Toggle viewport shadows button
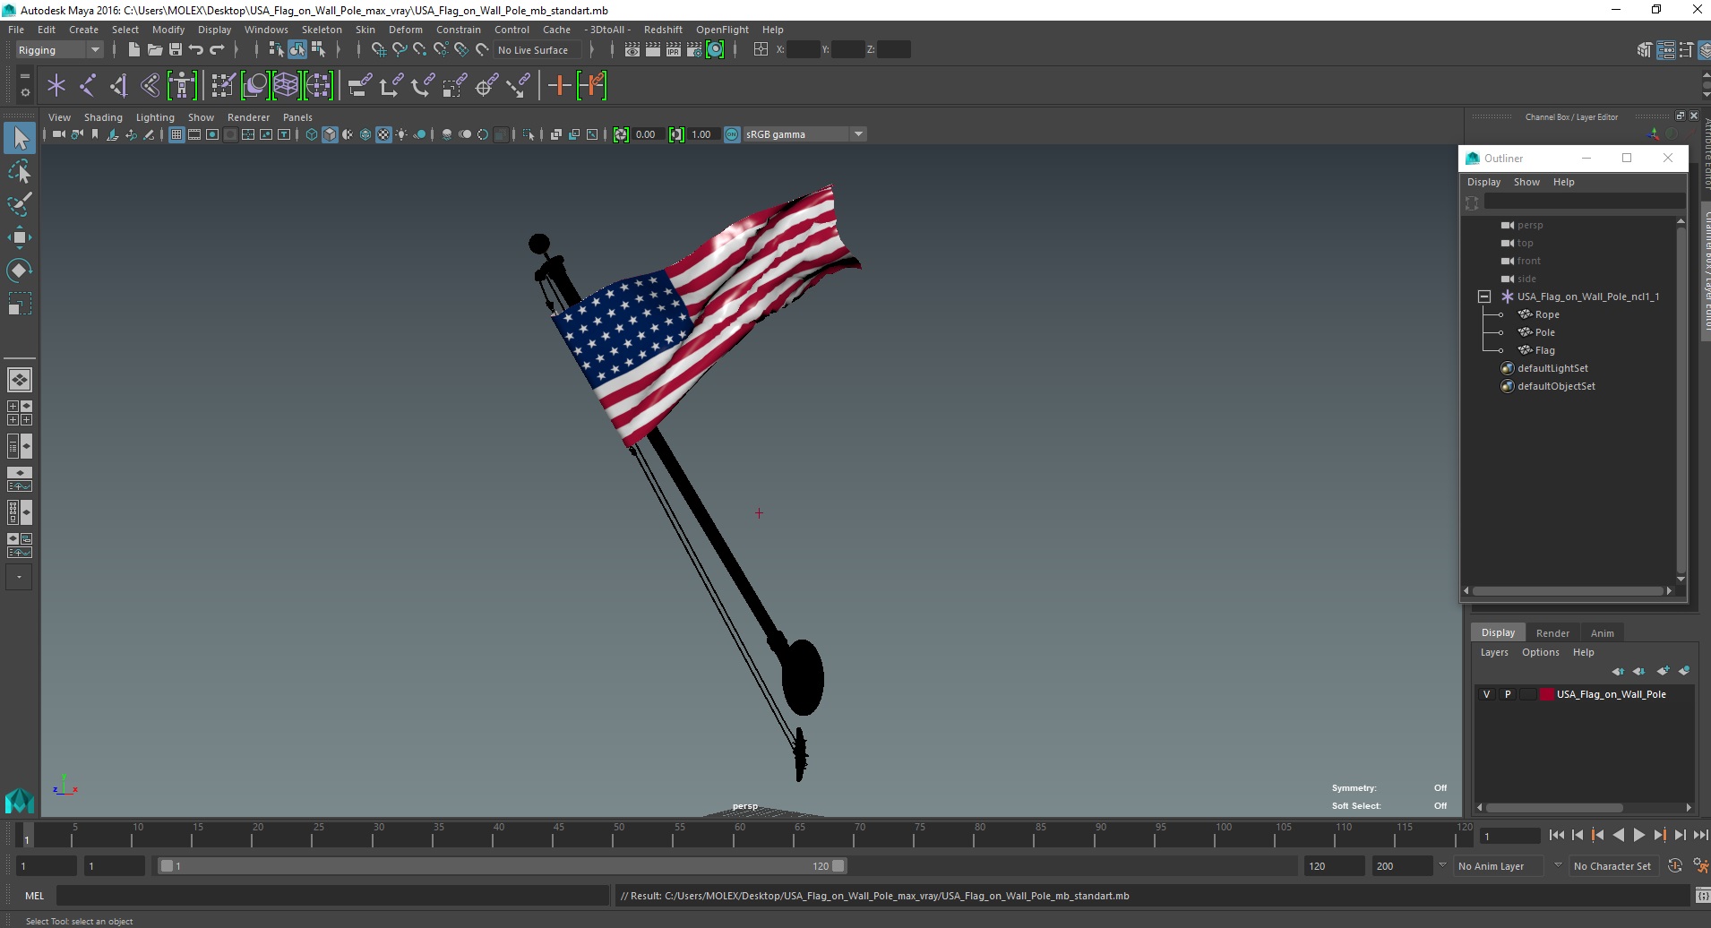Screen dimensions: 1711x928 coord(418,134)
